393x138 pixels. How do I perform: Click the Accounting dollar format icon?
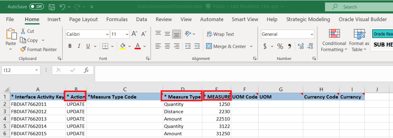tap(265, 46)
